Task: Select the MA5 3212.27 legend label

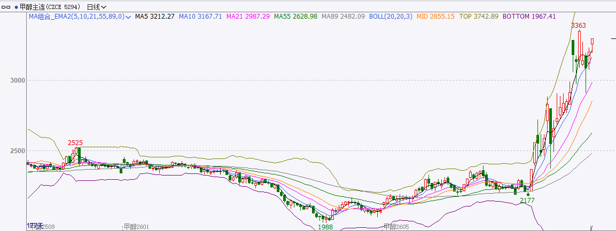Action: click(154, 17)
